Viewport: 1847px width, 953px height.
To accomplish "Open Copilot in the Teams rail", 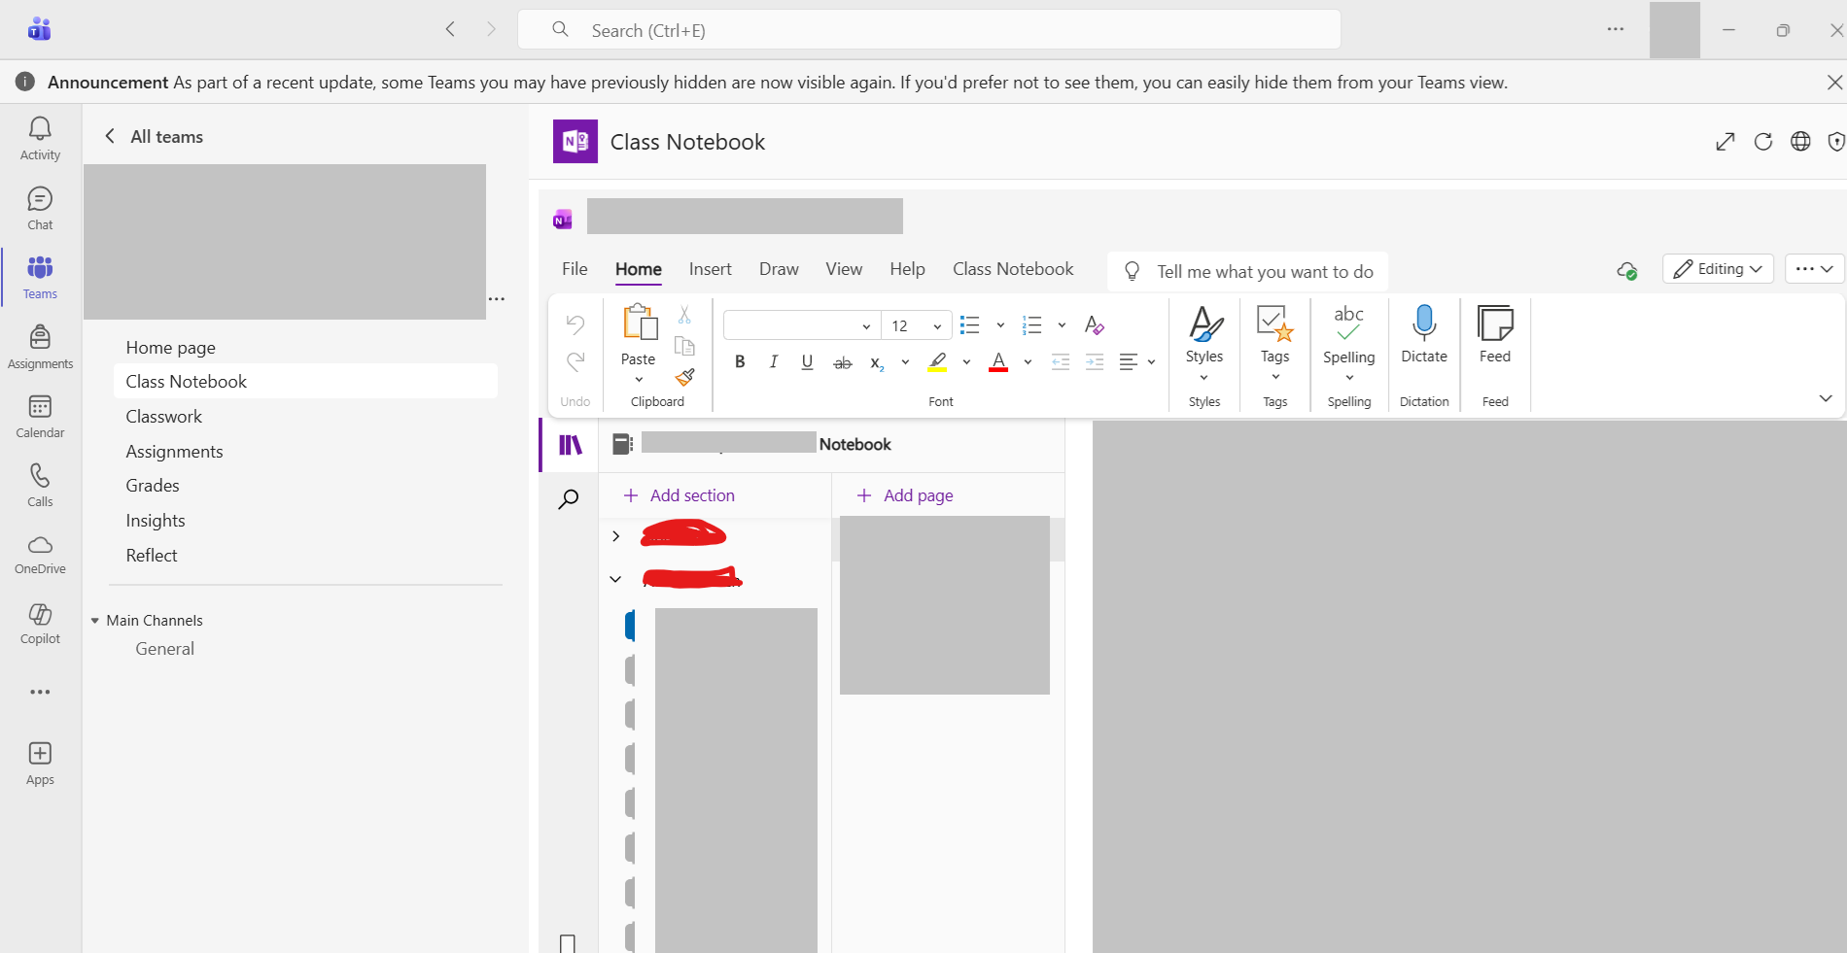I will [x=40, y=623].
